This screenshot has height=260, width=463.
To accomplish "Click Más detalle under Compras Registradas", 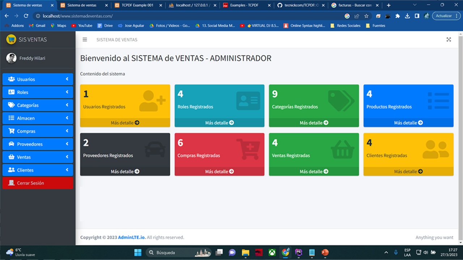I will click(219, 172).
